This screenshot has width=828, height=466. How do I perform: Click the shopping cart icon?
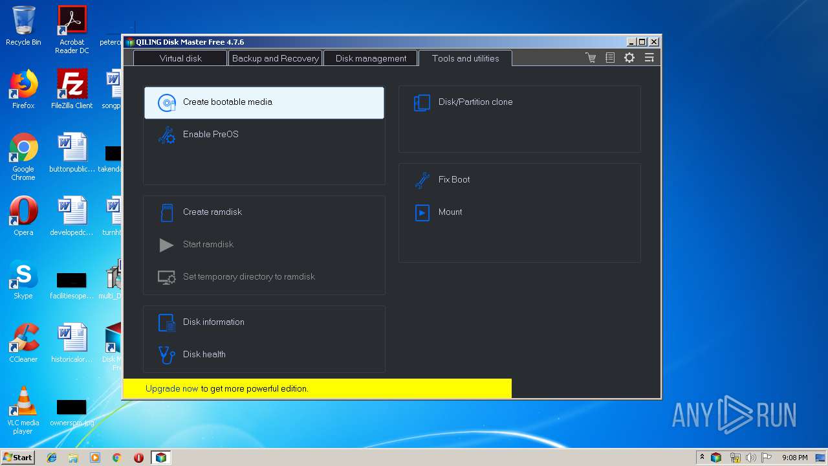pyautogui.click(x=591, y=58)
